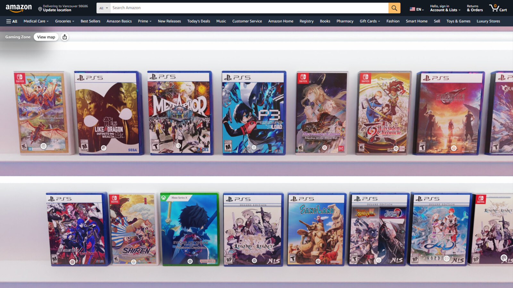
Task: Click hotspot dot on Like a Dragon
Action: point(104,148)
